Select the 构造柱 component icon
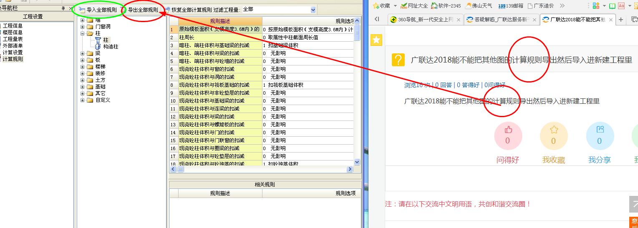The height and width of the screenshot is (228, 638). [98, 47]
